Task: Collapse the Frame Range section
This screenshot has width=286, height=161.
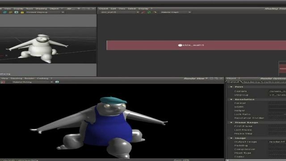Action: point(231,123)
